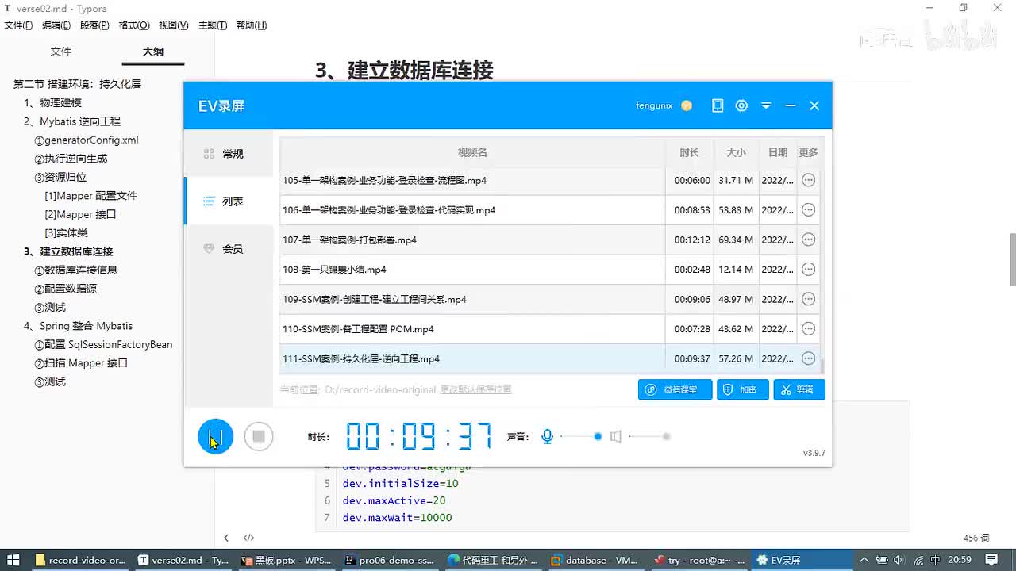The height and width of the screenshot is (571, 1016).
Task: Select 106-单一架构案例 代码实现.mp4 row
Action: coord(550,210)
